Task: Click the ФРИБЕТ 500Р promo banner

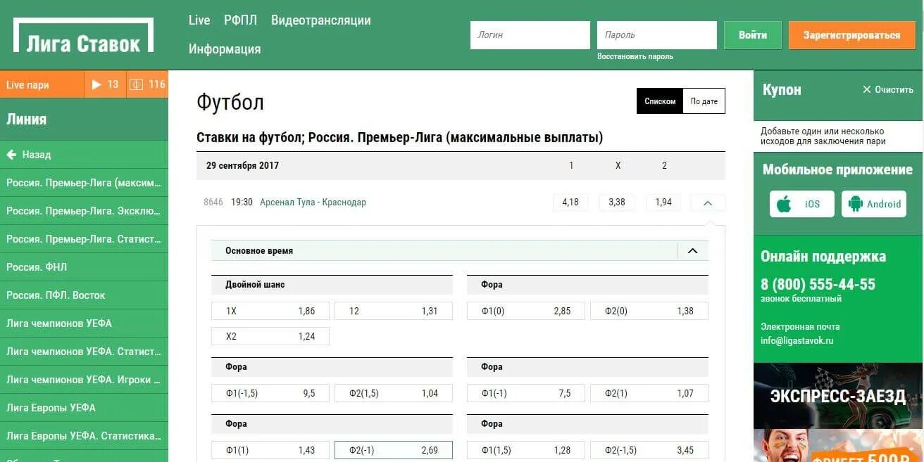Action: [x=837, y=446]
